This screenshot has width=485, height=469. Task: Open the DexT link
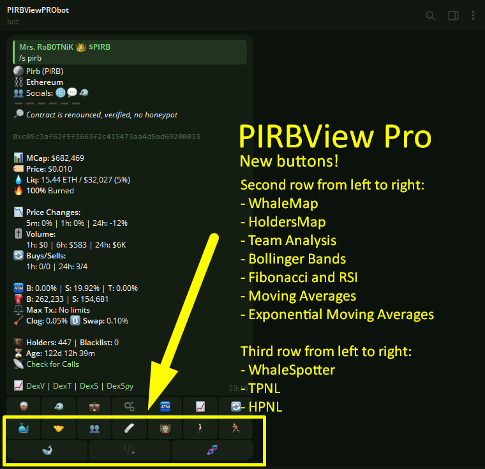point(62,386)
